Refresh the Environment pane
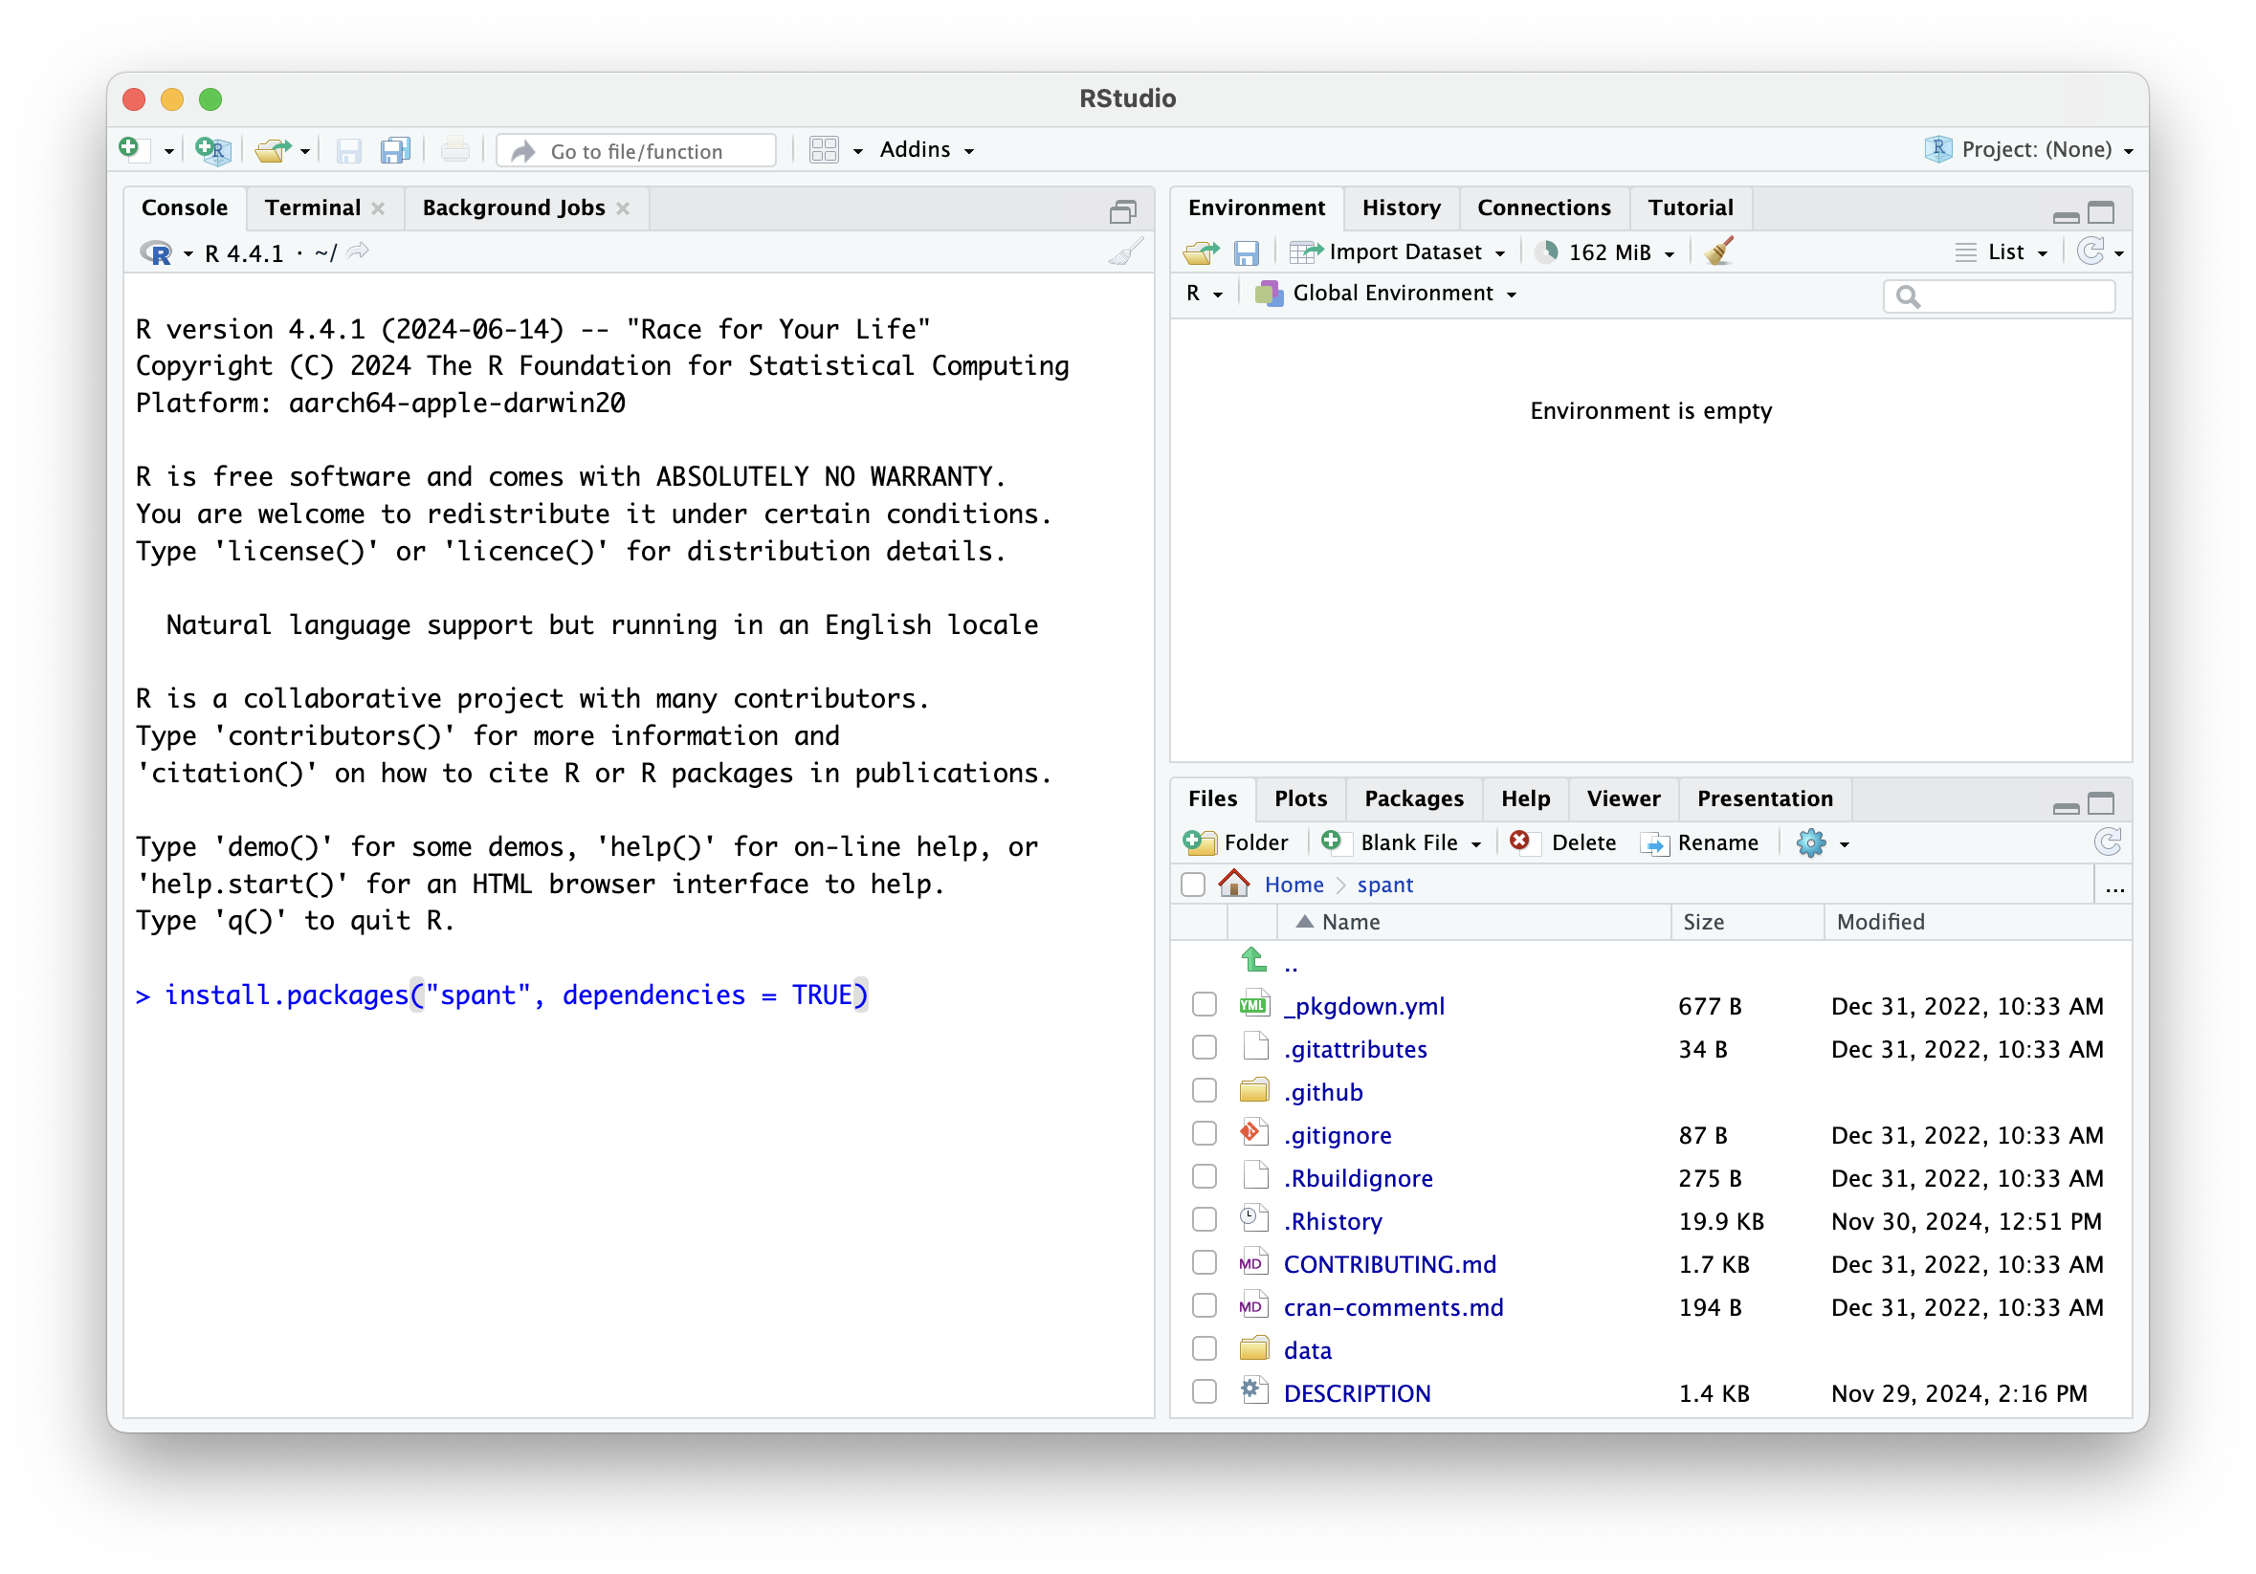The height and width of the screenshot is (1574, 2256). click(2090, 251)
